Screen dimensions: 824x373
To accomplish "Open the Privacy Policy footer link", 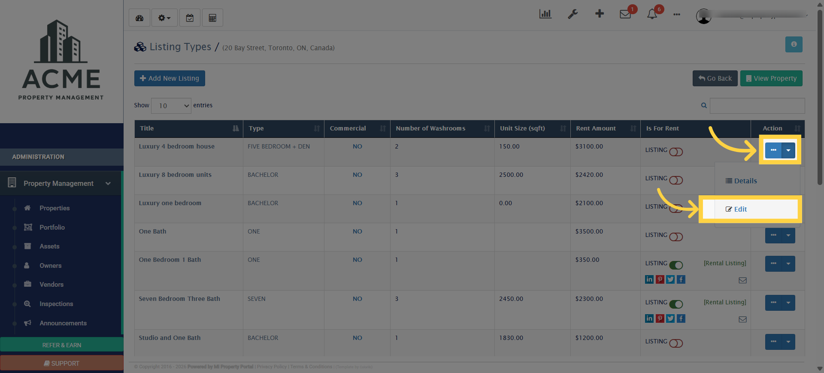I will pyautogui.click(x=272, y=367).
